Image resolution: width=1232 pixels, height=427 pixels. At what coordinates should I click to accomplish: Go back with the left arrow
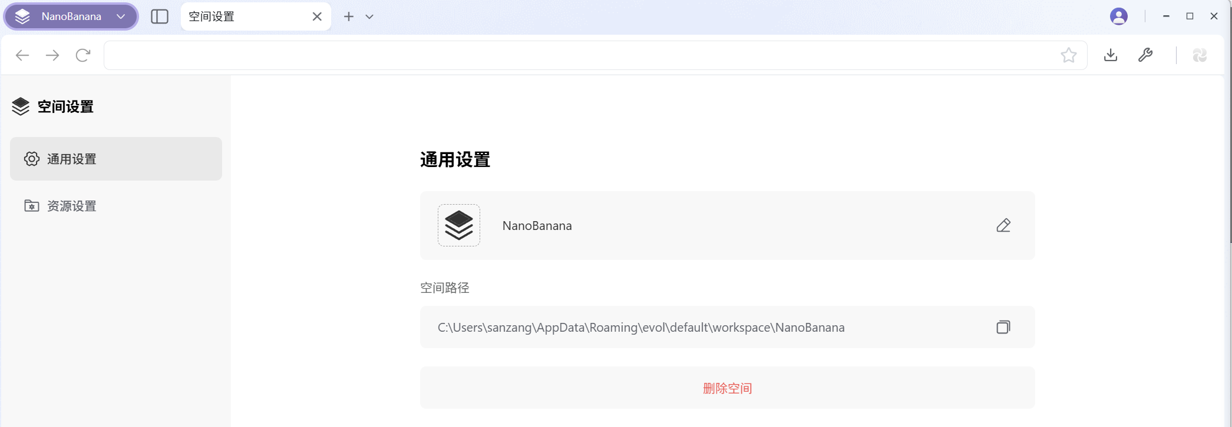(x=22, y=55)
